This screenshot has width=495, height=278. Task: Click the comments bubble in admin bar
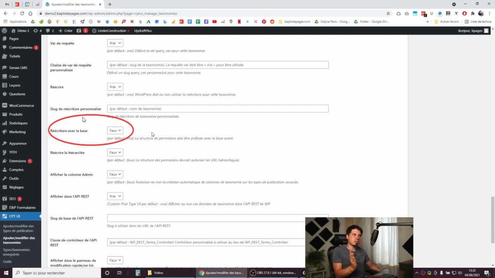(48, 30)
